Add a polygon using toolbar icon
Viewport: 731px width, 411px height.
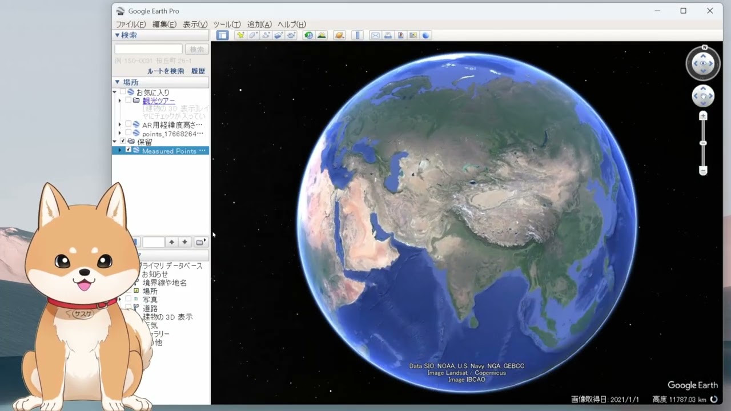(x=253, y=35)
